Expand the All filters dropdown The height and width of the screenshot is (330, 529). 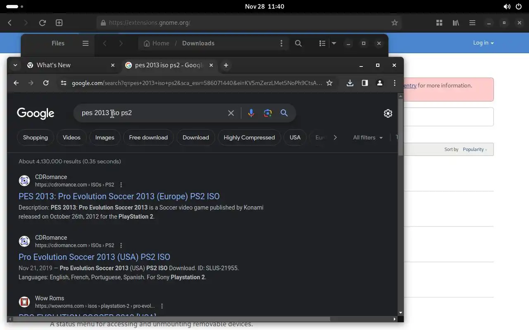pyautogui.click(x=368, y=137)
